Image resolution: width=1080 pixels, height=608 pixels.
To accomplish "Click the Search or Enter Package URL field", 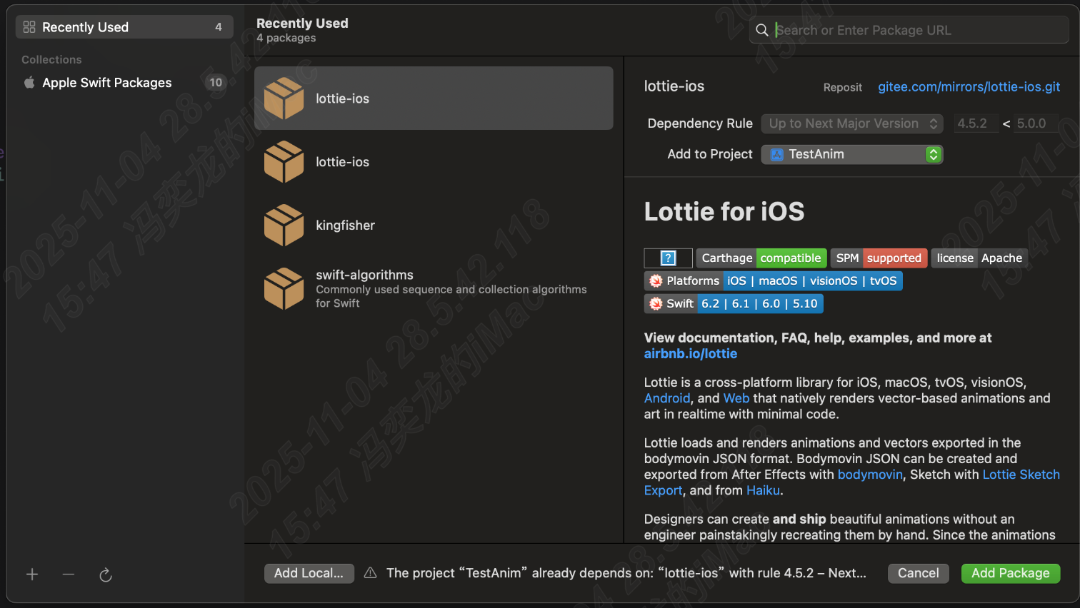I will click(909, 30).
